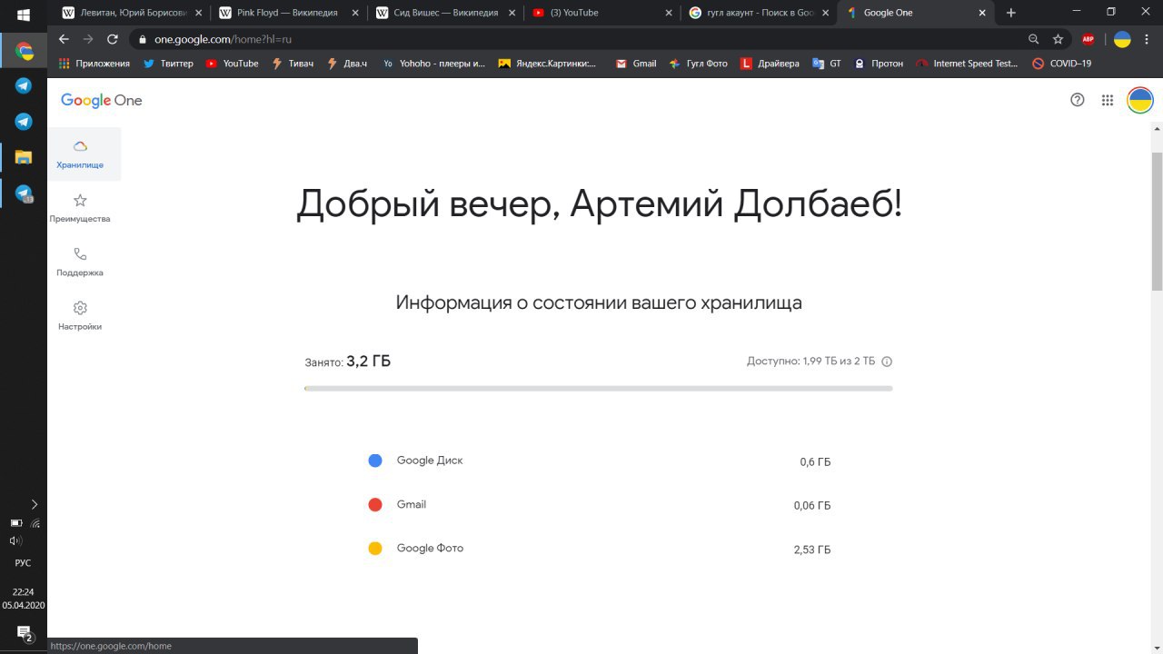Open the Google apps grid
The height and width of the screenshot is (654, 1163).
click(1108, 100)
